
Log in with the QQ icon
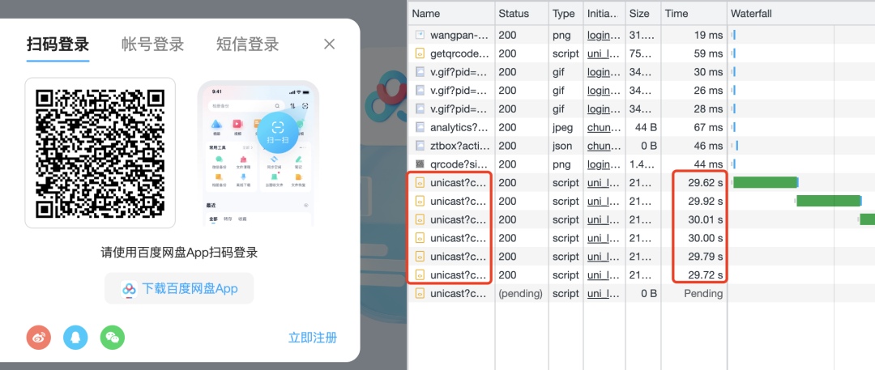tap(76, 338)
